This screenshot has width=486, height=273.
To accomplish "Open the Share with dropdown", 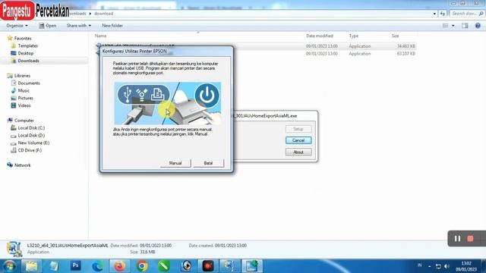I will pyautogui.click(x=79, y=26).
